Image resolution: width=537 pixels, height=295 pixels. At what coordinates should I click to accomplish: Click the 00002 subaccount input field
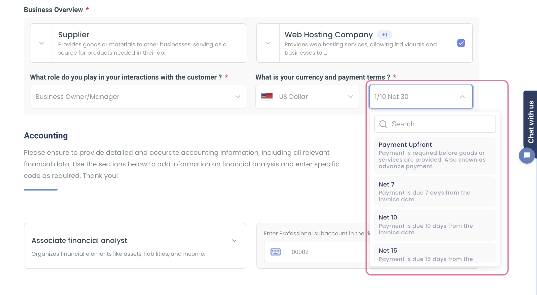point(315,252)
